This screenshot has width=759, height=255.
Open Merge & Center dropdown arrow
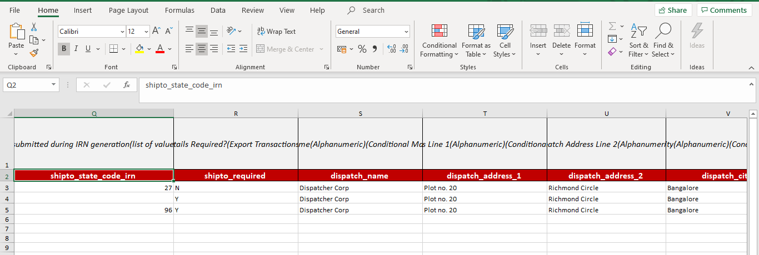321,49
